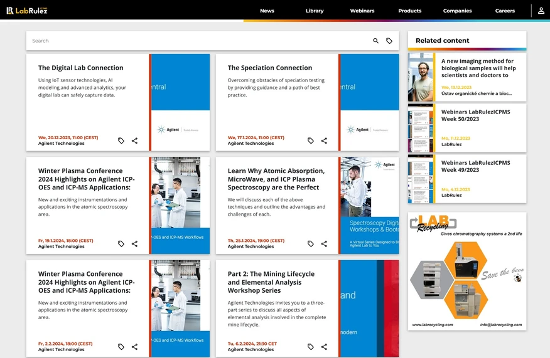The height and width of the screenshot is (358, 550).
Task: Open Part 2: The Mining Lifecycle title
Action: coord(271,282)
